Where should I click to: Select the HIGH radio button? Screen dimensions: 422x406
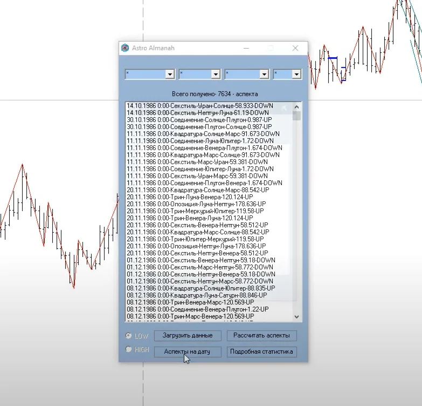tap(128, 349)
